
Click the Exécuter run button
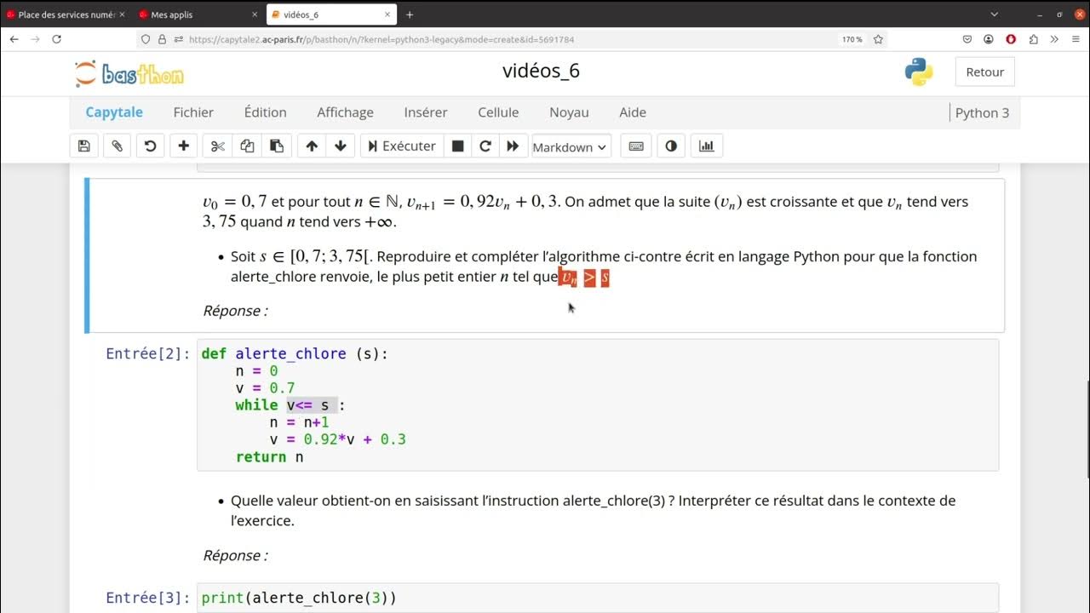400,146
